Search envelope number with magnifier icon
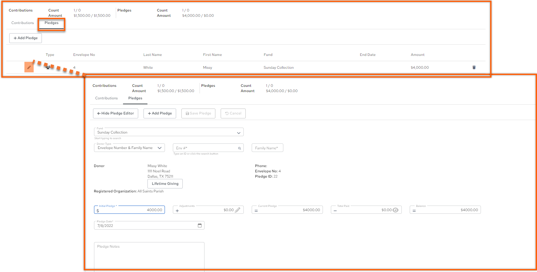Viewport: 537px width, 272px height. click(239, 148)
